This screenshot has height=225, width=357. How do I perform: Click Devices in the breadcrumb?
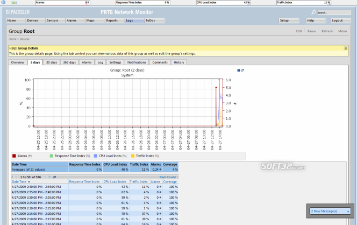point(25,39)
